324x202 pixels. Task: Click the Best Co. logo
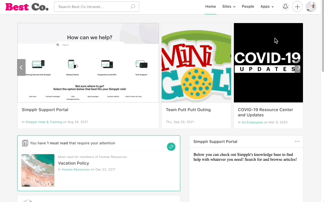pos(27,7)
